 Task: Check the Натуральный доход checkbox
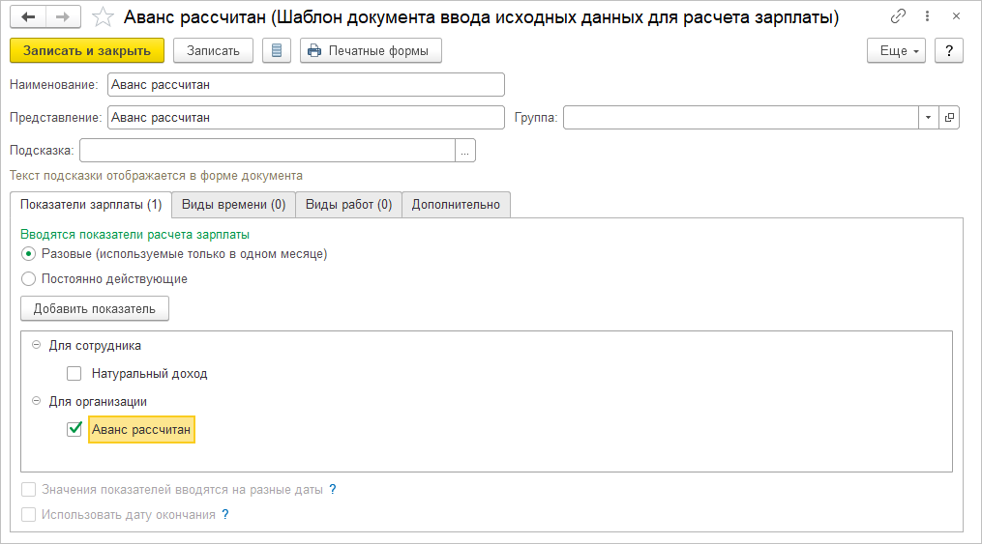[x=74, y=374]
